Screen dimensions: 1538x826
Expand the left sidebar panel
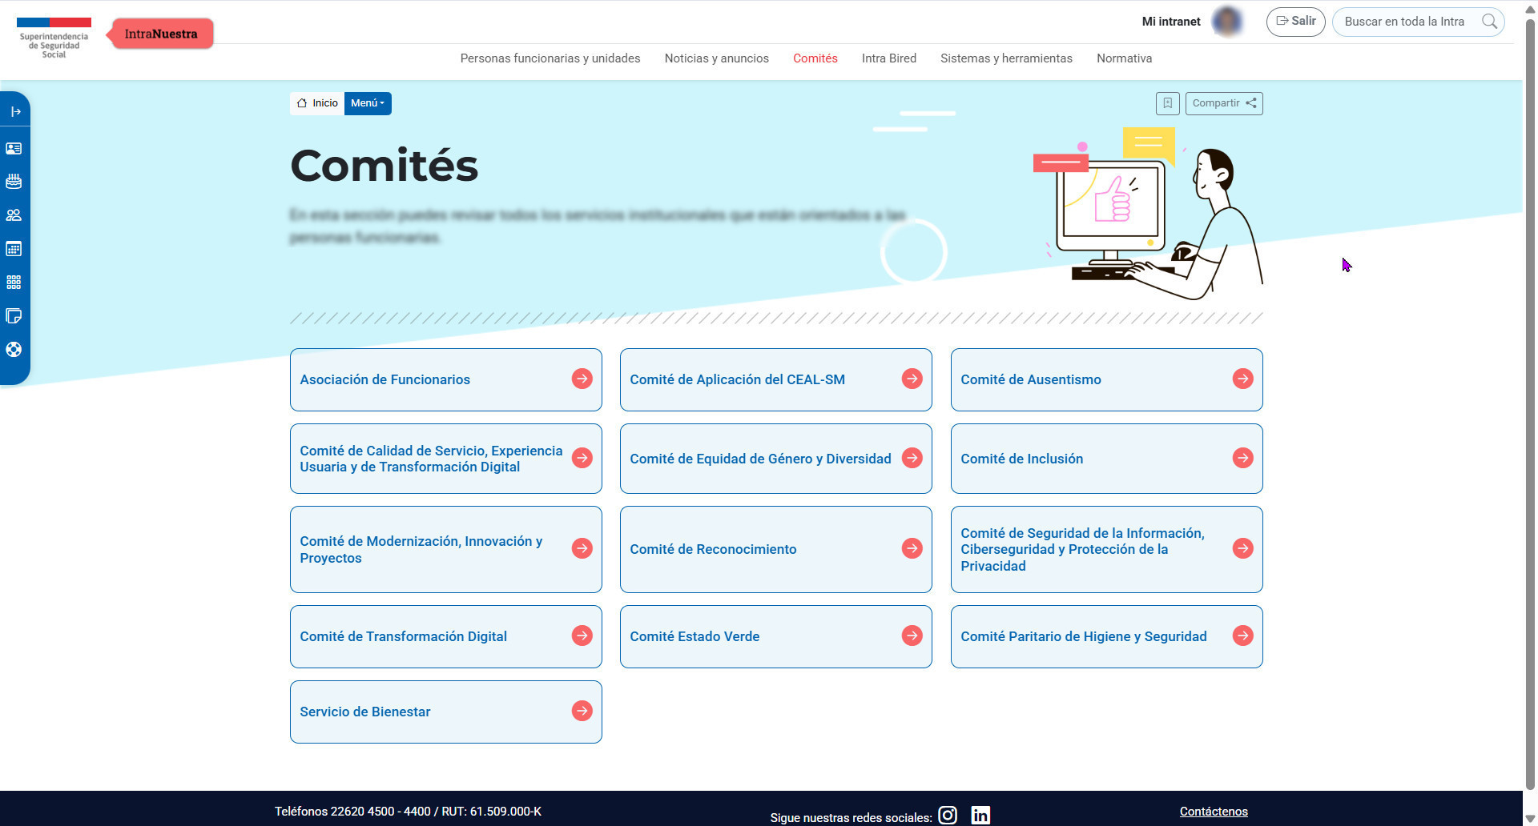pyautogui.click(x=14, y=111)
